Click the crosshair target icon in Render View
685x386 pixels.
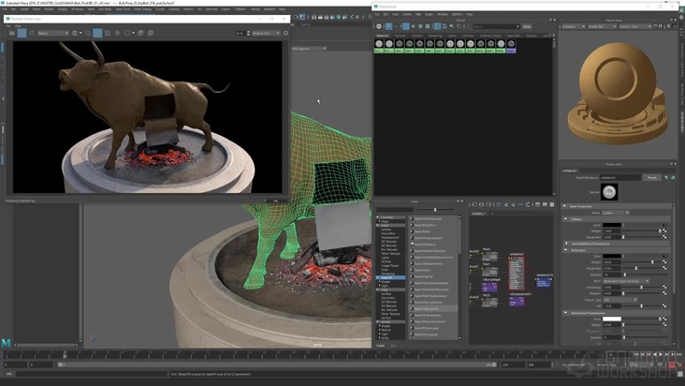click(x=117, y=33)
